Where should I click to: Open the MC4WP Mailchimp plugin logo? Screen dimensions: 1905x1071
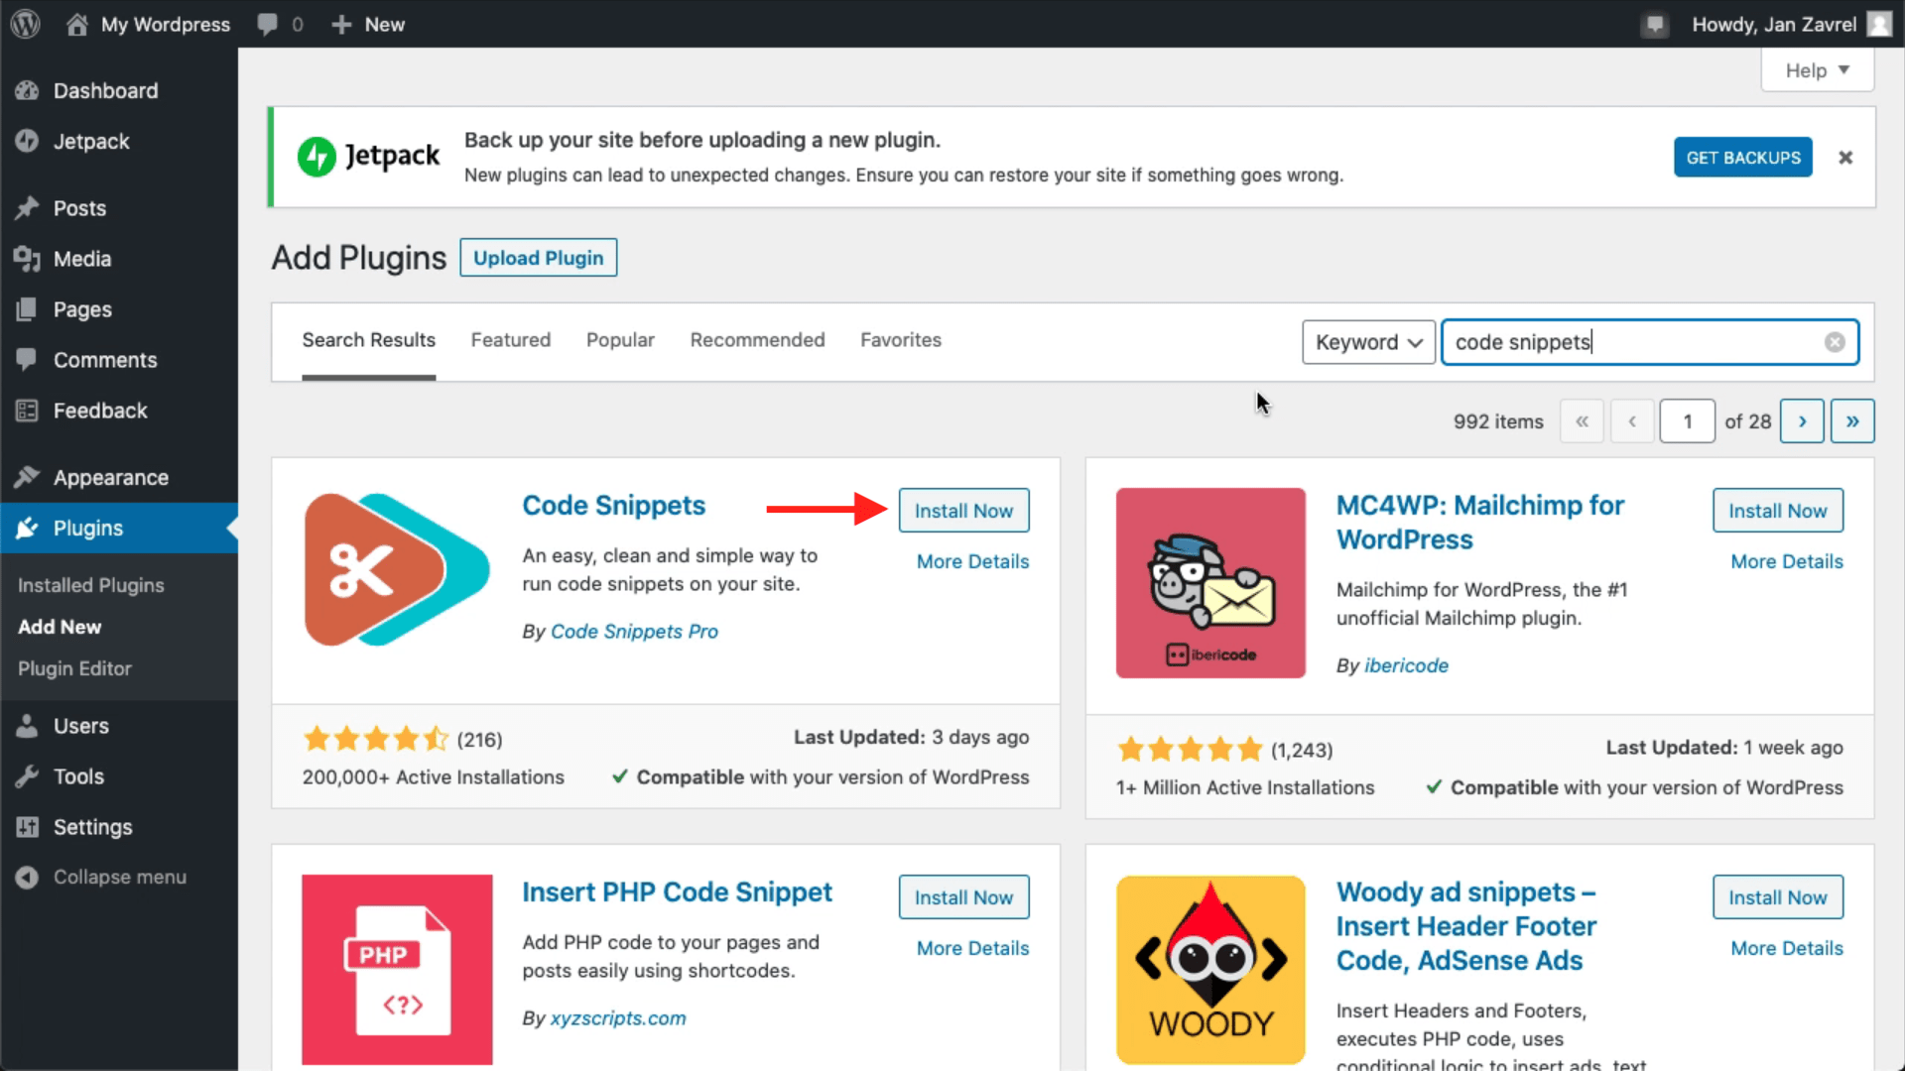coord(1210,583)
